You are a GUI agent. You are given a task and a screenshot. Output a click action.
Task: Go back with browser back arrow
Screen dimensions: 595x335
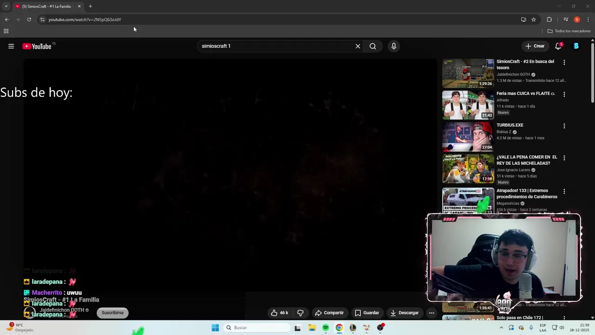pos(7,20)
